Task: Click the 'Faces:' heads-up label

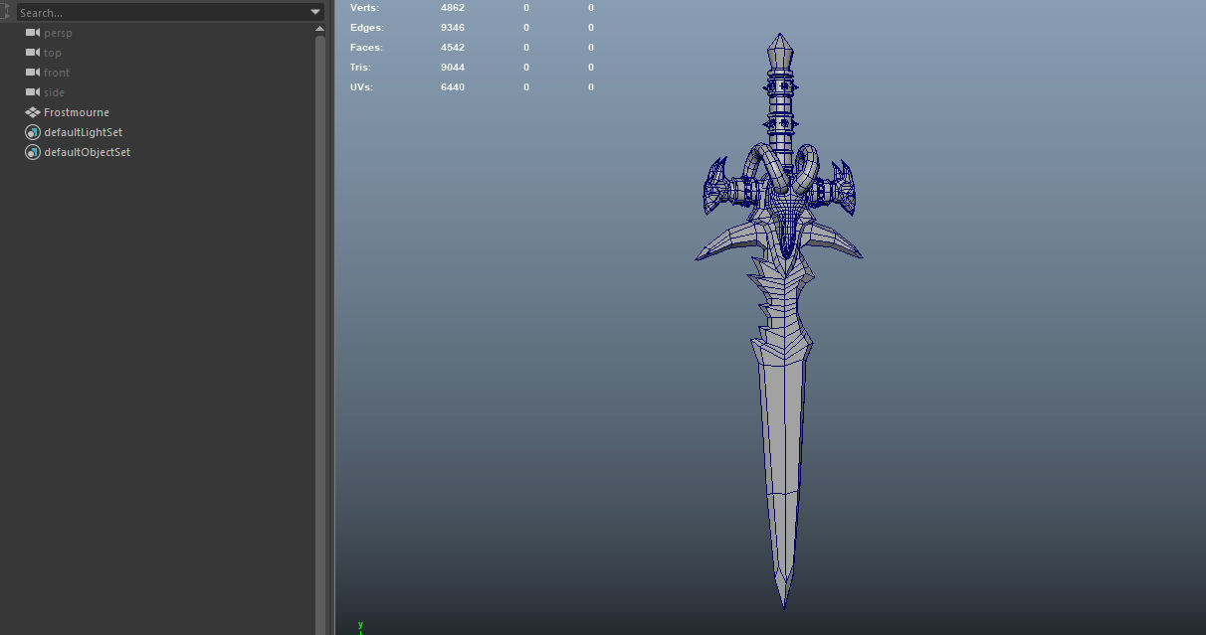Action: pos(366,47)
